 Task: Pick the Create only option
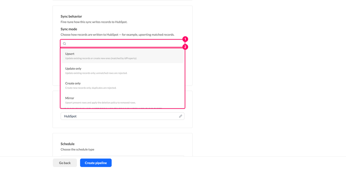[x=122, y=85]
